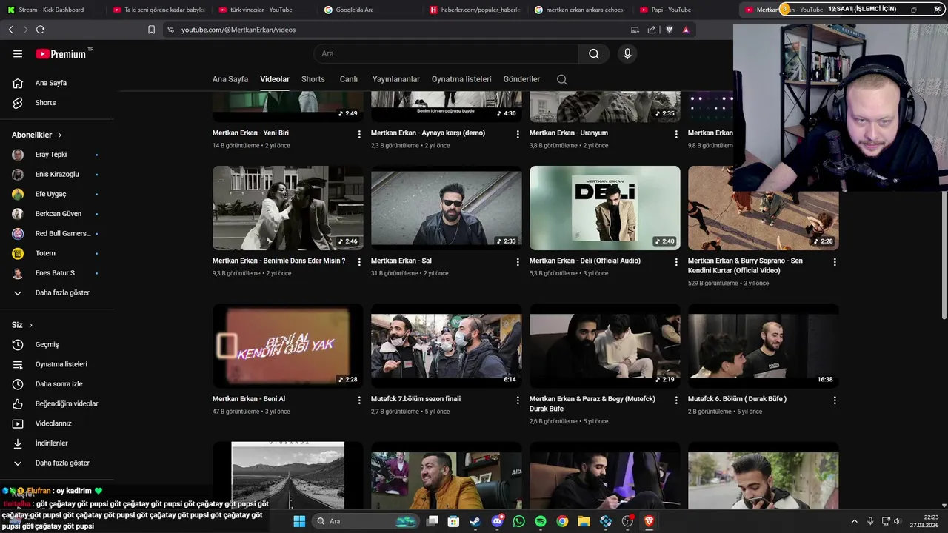The image size is (948, 533).
Task: Click the browser address bar URL
Action: tap(238, 30)
